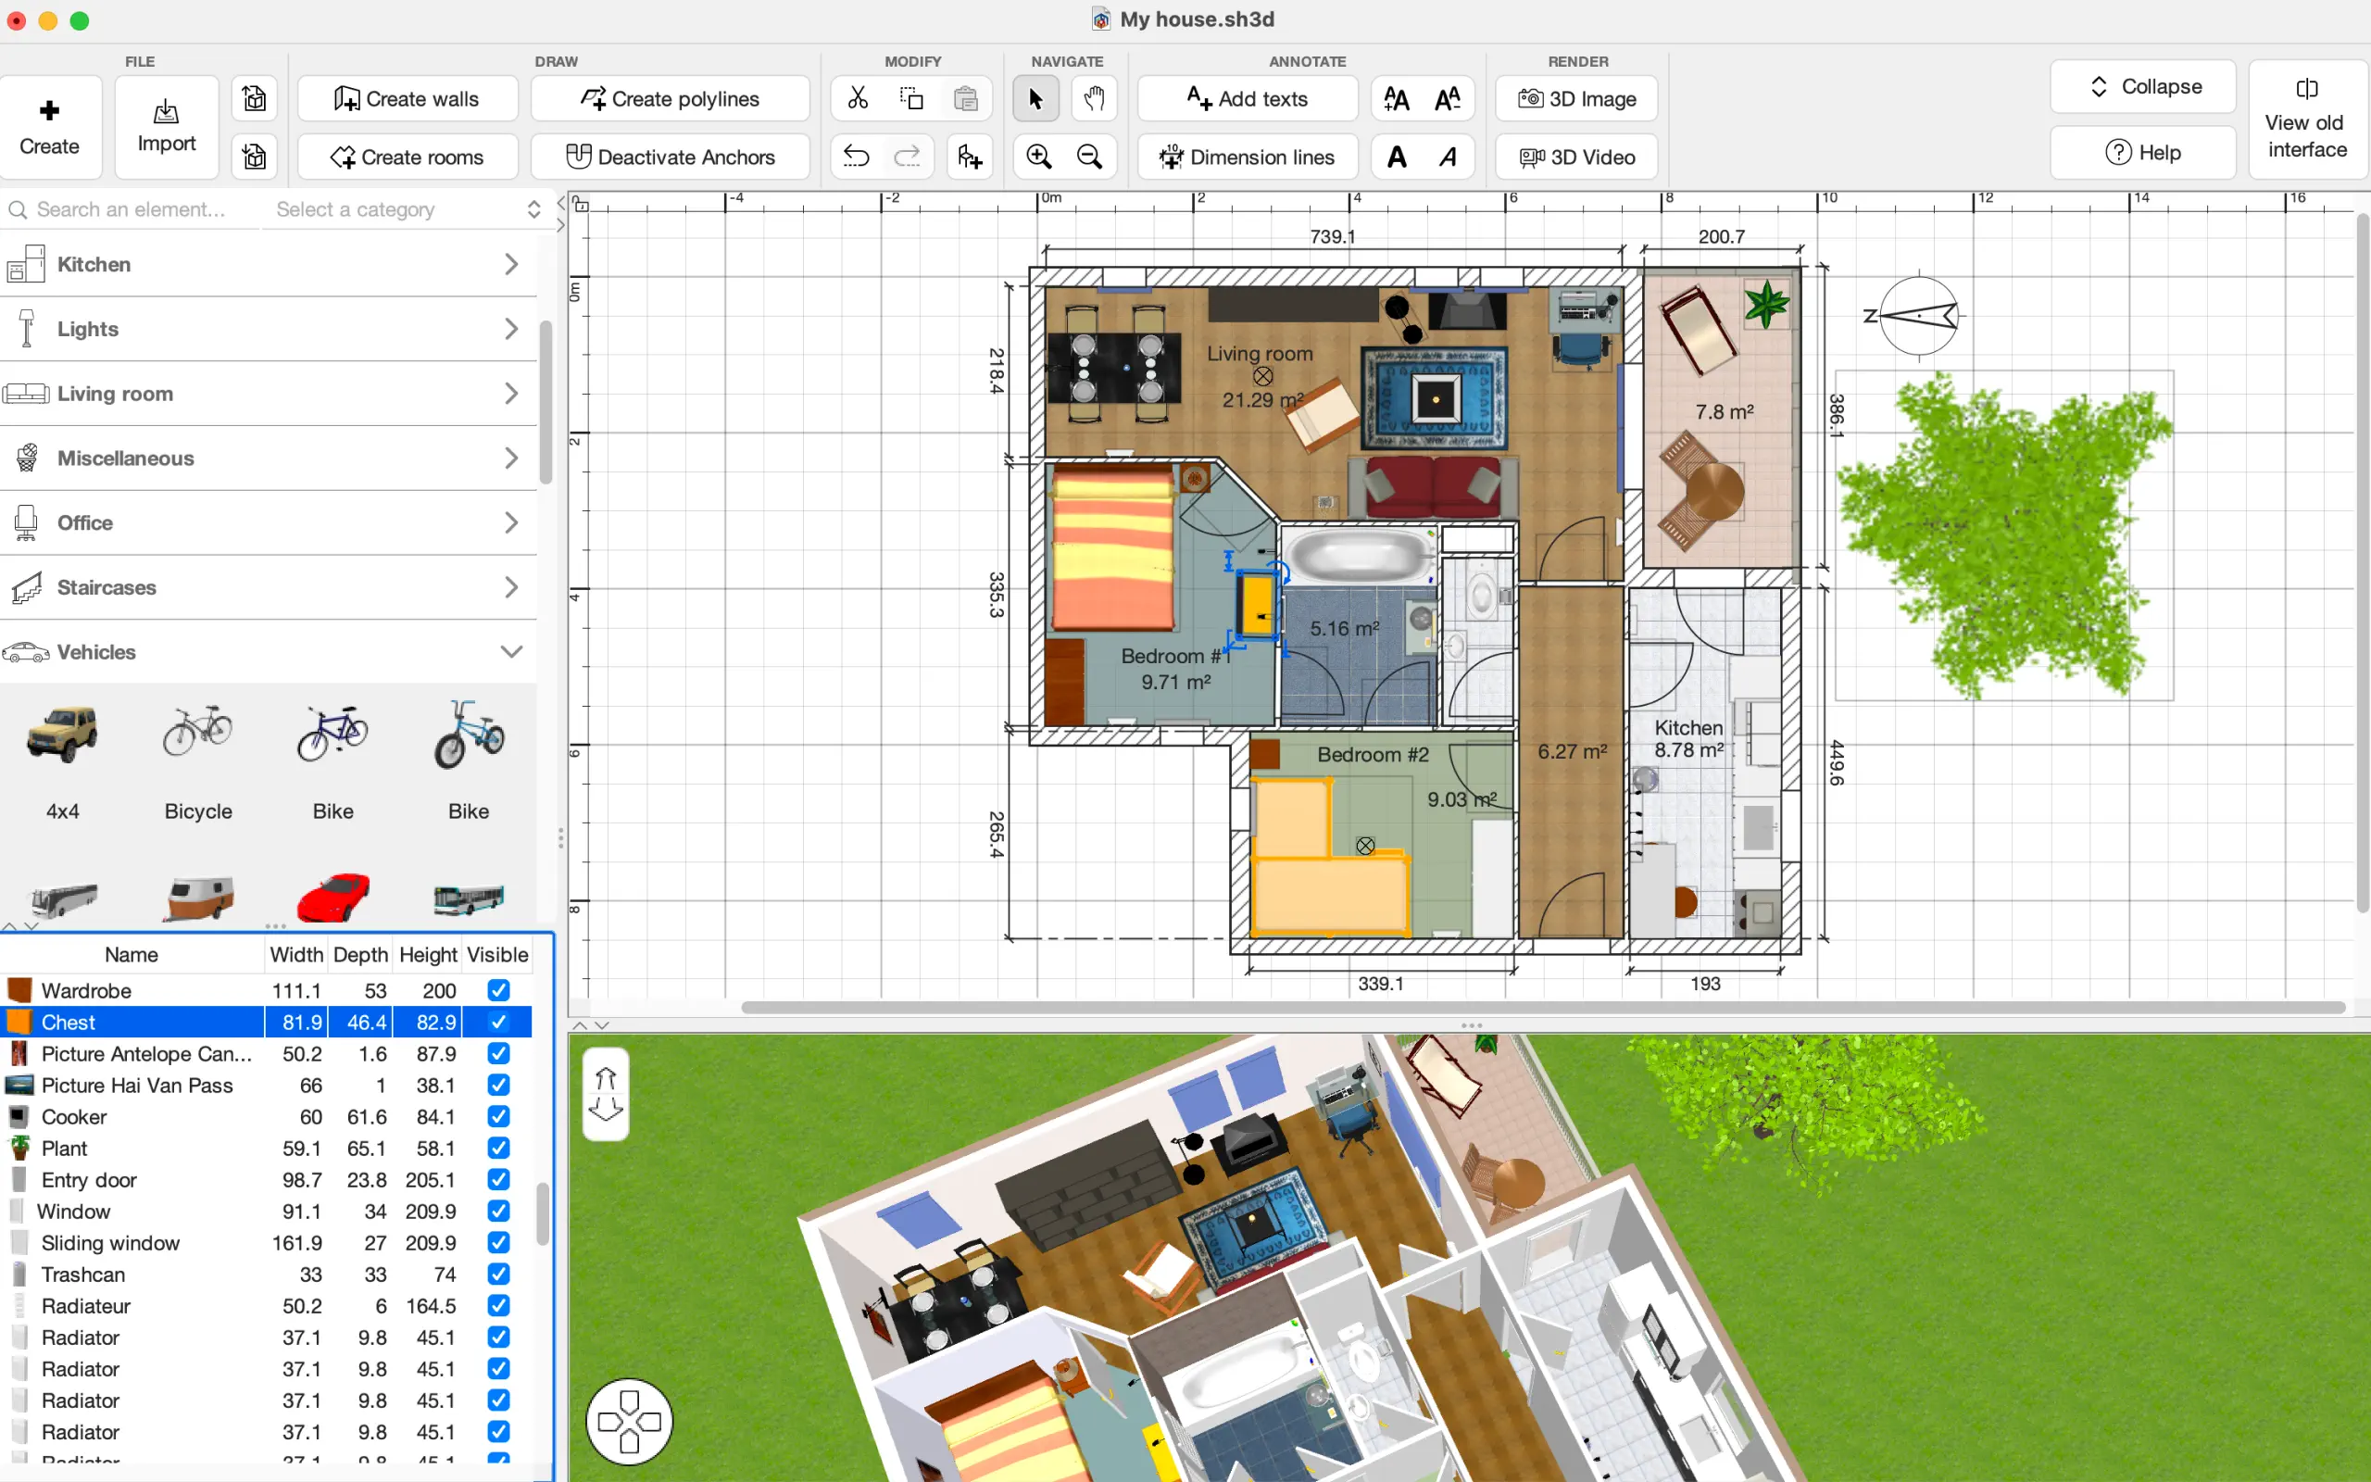Click the zoom in magnifier icon
2371x1482 pixels.
click(1038, 157)
